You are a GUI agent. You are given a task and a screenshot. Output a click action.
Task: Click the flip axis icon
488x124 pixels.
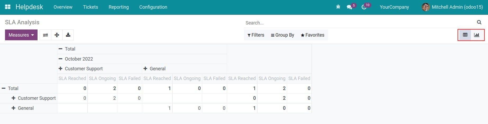coord(45,35)
